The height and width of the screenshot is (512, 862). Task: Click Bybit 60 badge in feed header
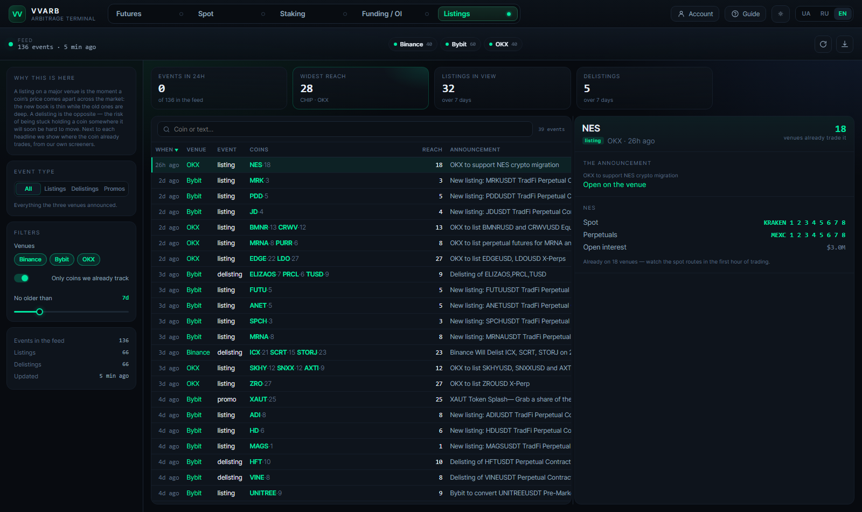click(461, 44)
